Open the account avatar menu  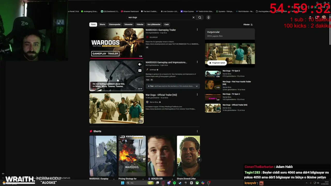click(324, 18)
